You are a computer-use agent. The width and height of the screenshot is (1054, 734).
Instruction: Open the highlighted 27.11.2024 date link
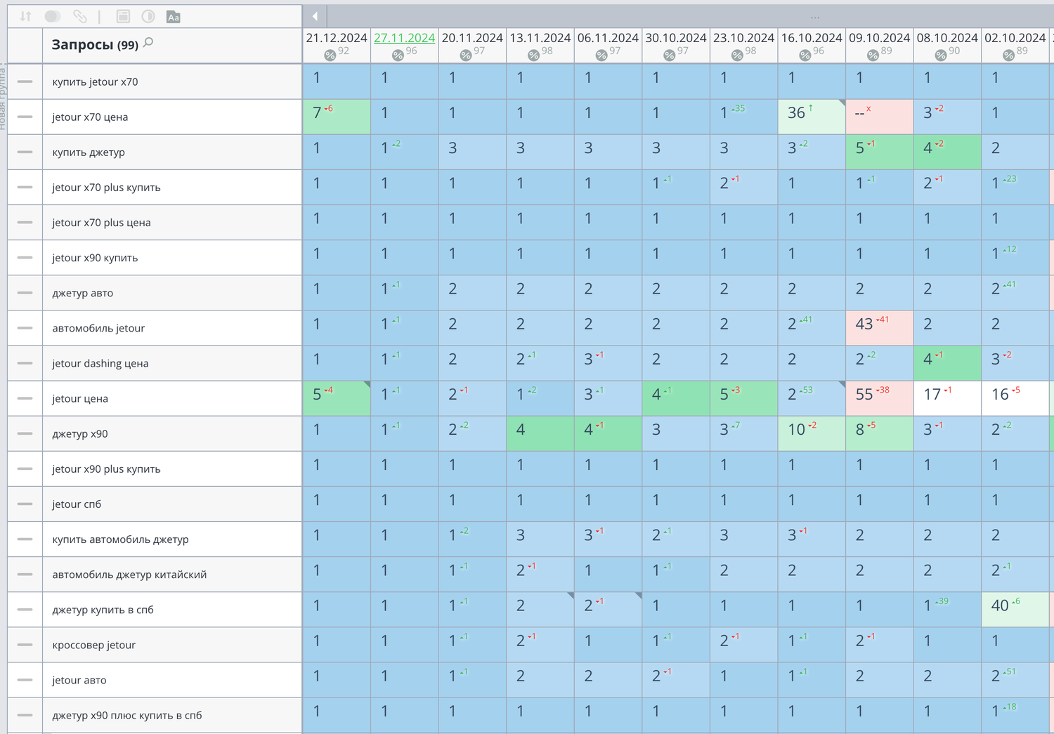pyautogui.click(x=404, y=38)
